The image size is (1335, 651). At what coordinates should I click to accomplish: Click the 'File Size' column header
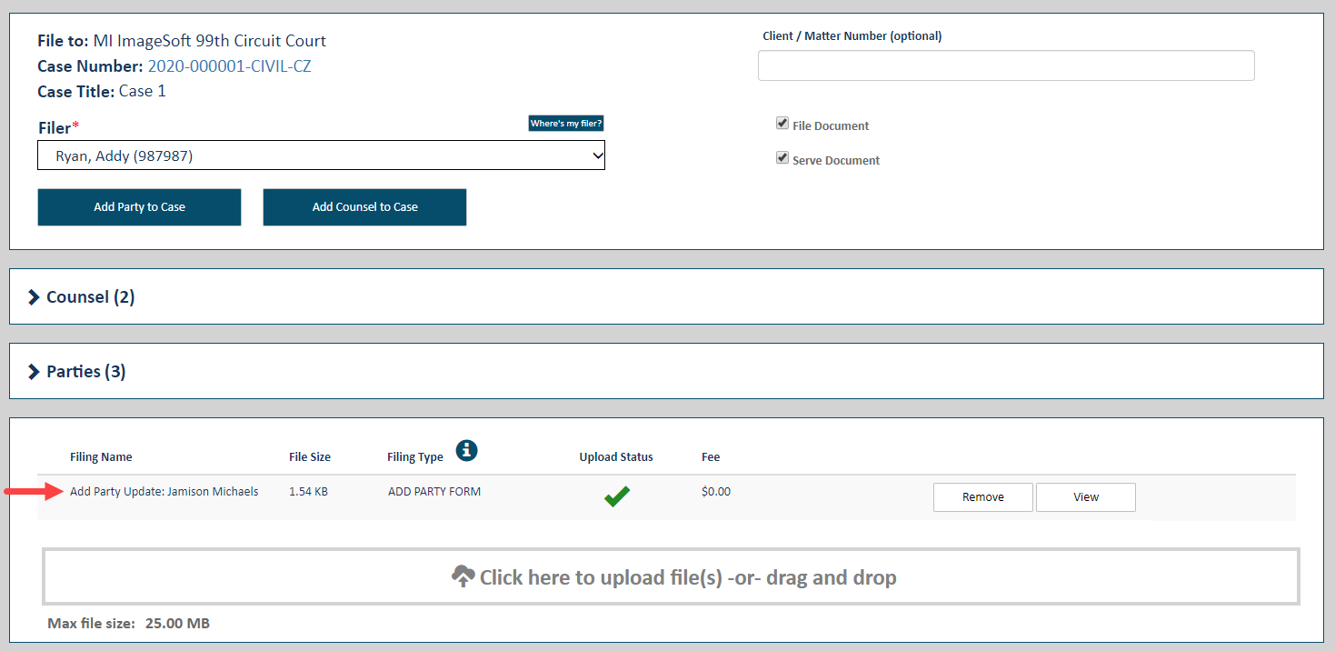[x=310, y=457]
